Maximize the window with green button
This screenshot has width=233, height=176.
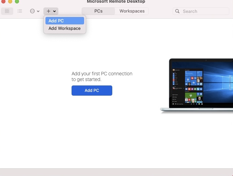pos(17,1)
